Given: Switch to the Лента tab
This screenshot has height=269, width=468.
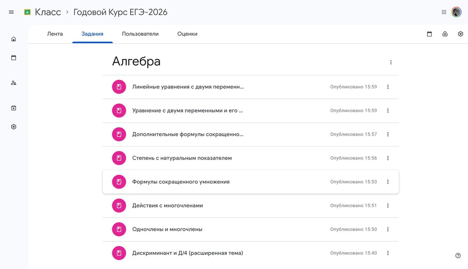Looking at the screenshot, I should pyautogui.click(x=55, y=34).
